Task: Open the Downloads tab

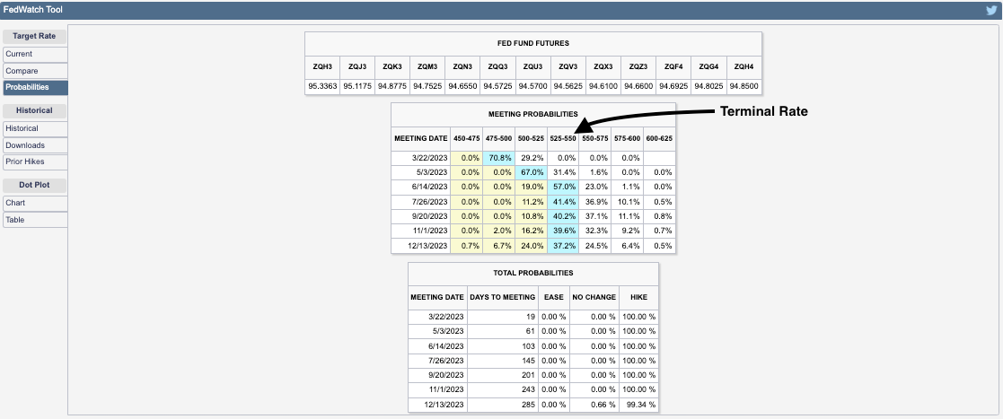Action: click(35, 145)
